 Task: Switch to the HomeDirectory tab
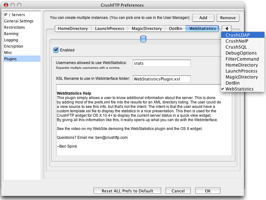73,28
